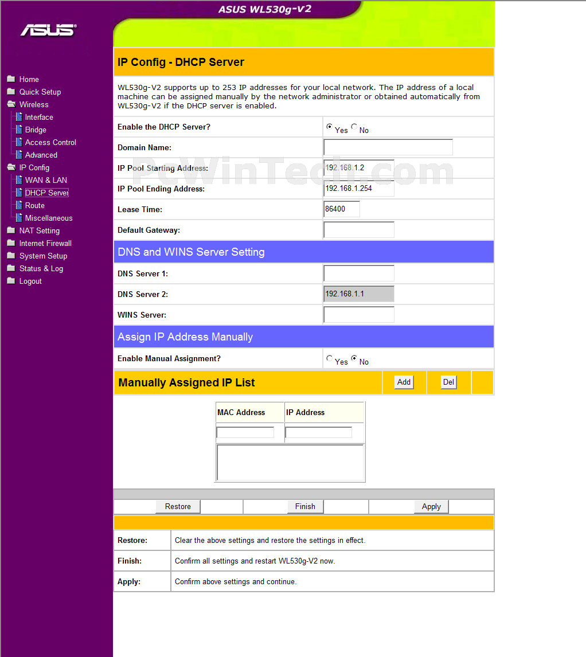This screenshot has height=657, width=586.
Task: Collapse the Wireless open-folder icon
Action: tap(11, 104)
